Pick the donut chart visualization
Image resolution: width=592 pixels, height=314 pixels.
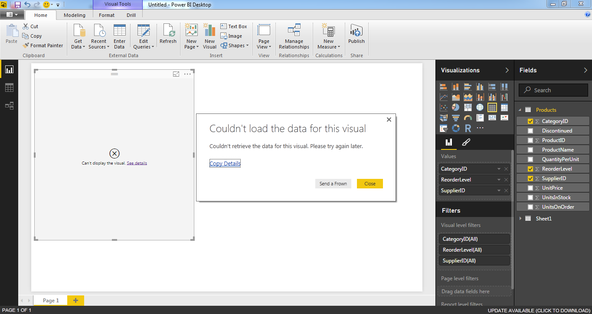455,128
